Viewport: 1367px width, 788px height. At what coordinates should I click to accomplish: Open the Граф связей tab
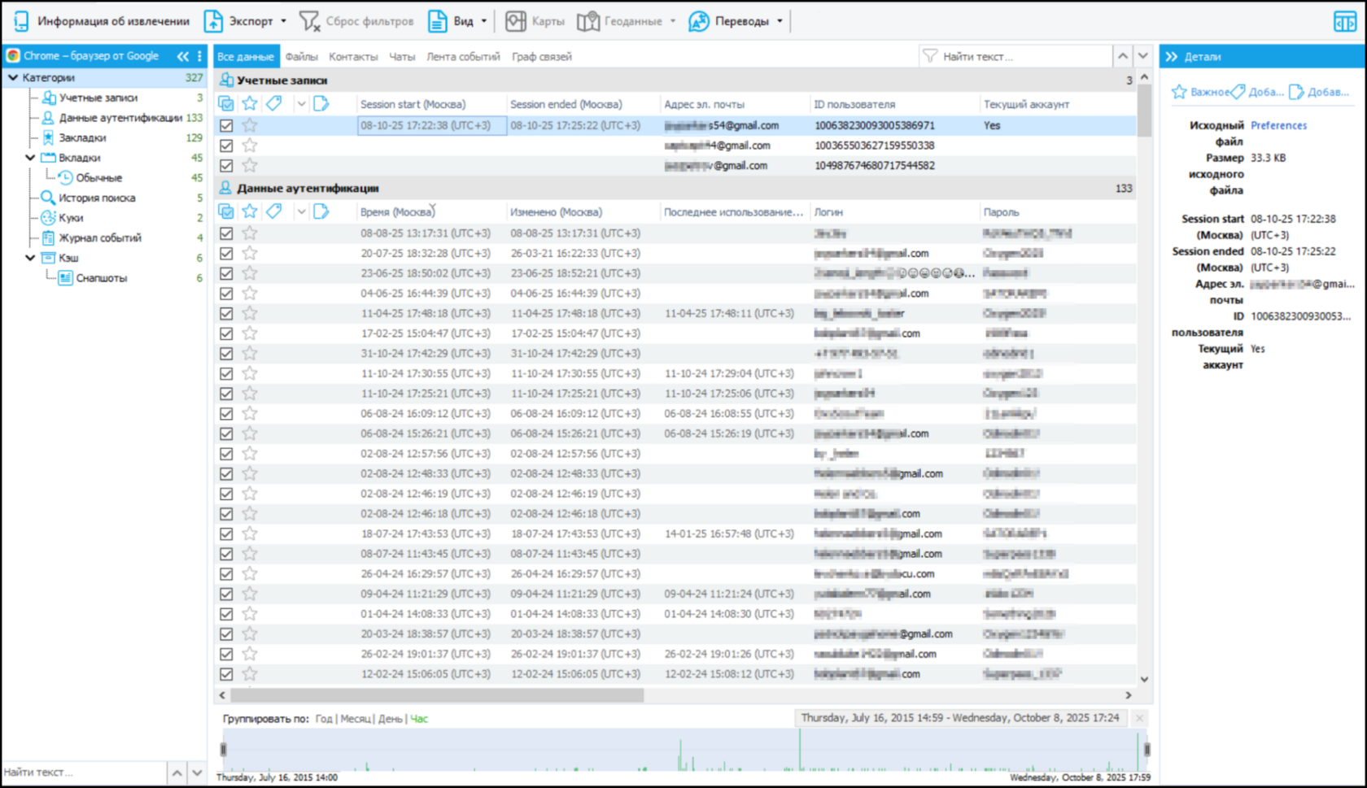541,56
